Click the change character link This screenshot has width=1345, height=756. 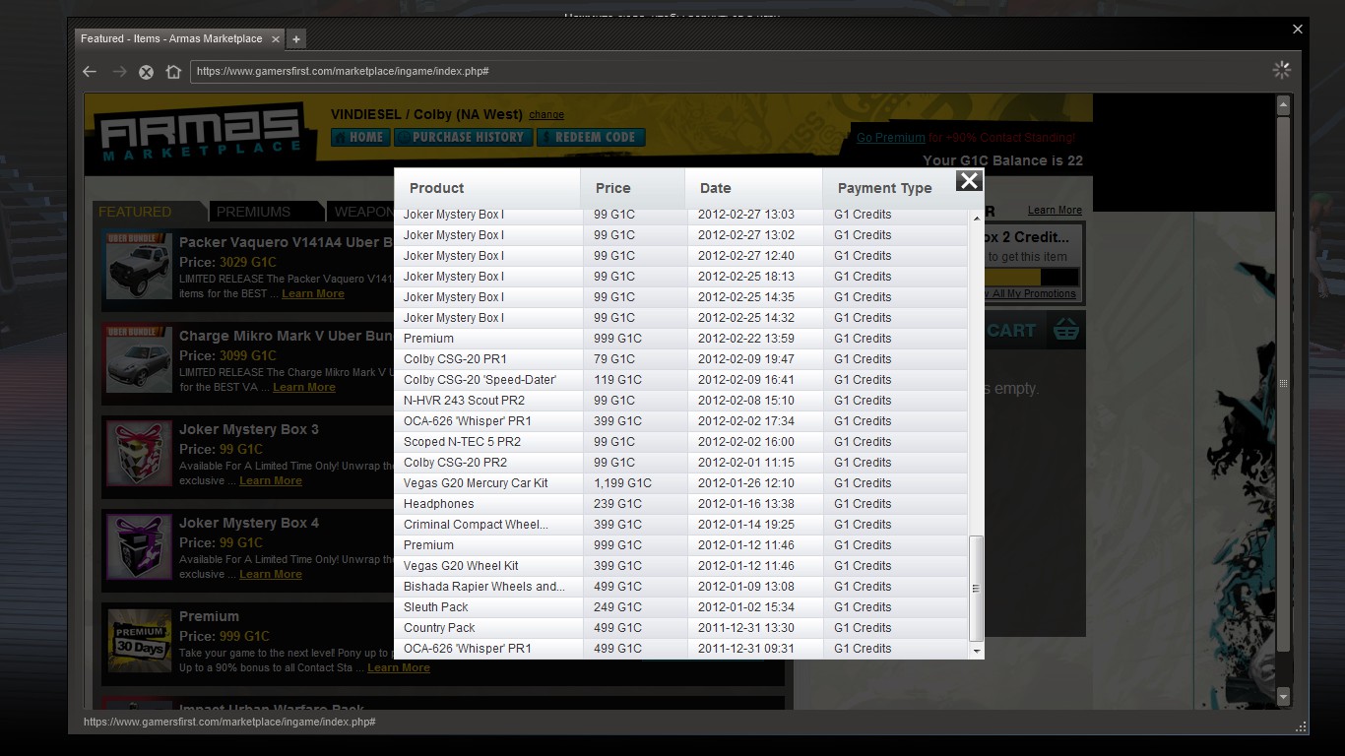point(546,115)
